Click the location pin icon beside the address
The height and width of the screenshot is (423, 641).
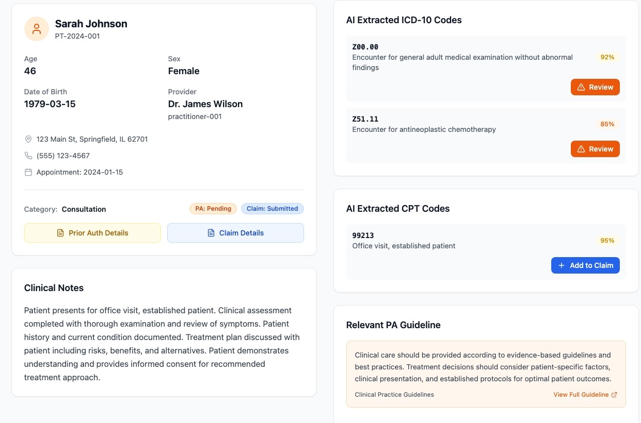pos(28,139)
